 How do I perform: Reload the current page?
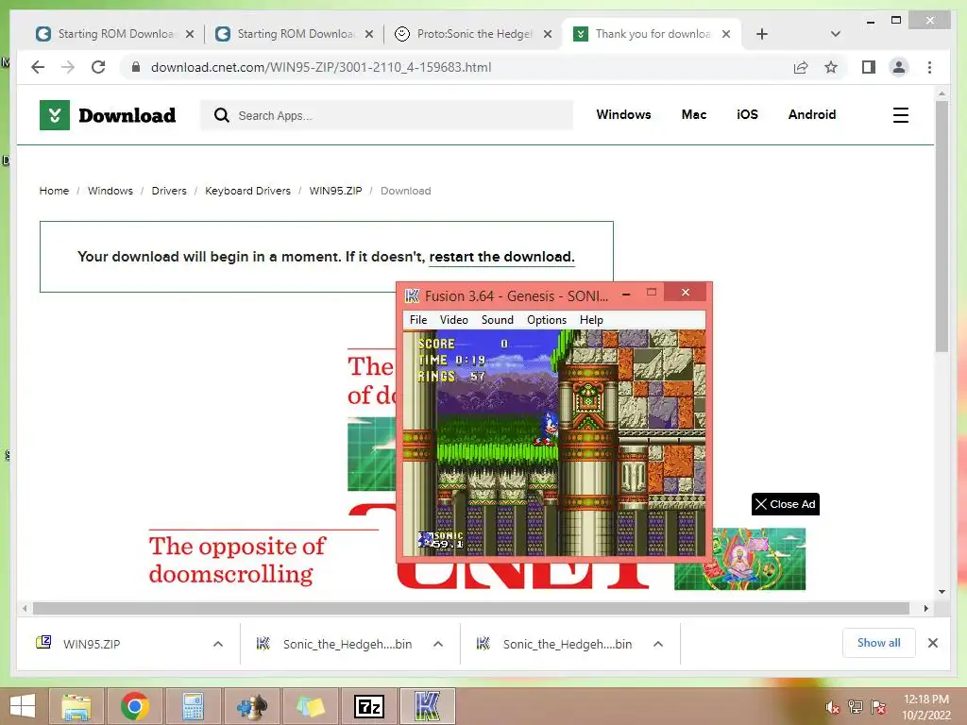(x=98, y=67)
